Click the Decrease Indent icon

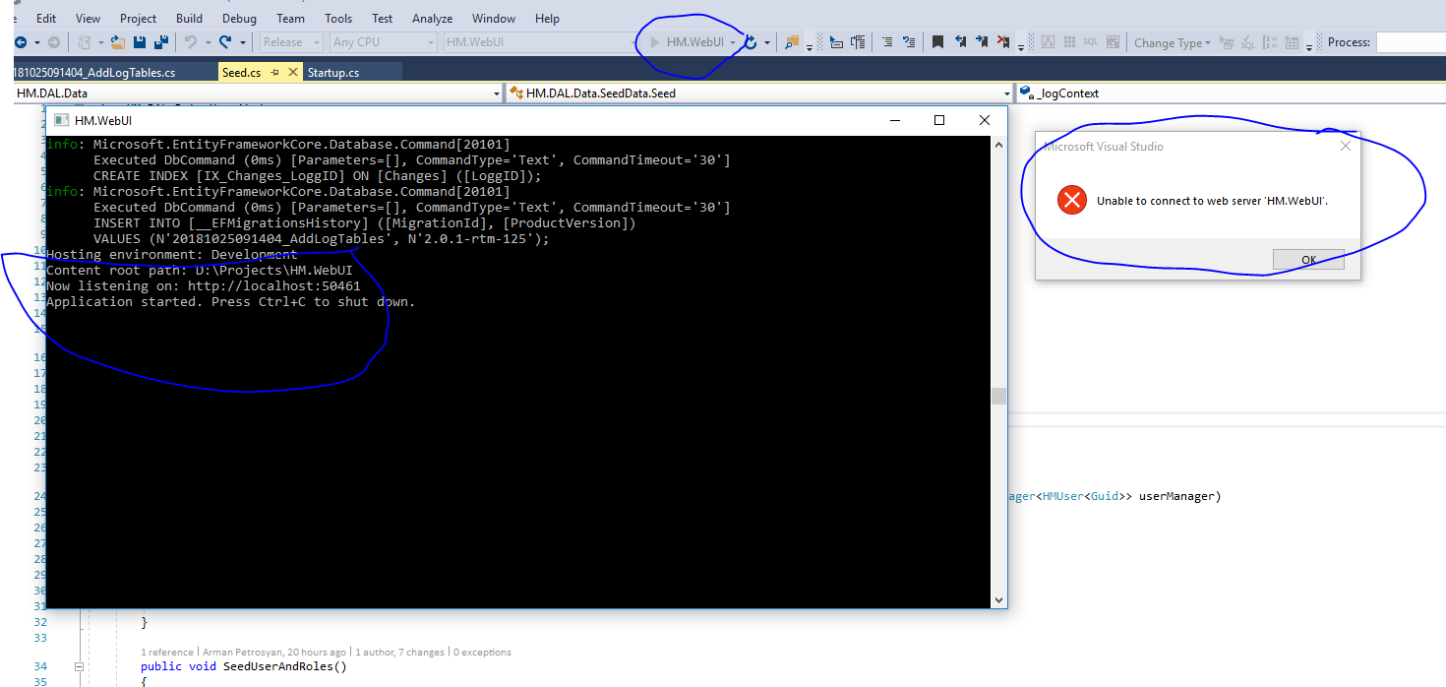tap(836, 42)
